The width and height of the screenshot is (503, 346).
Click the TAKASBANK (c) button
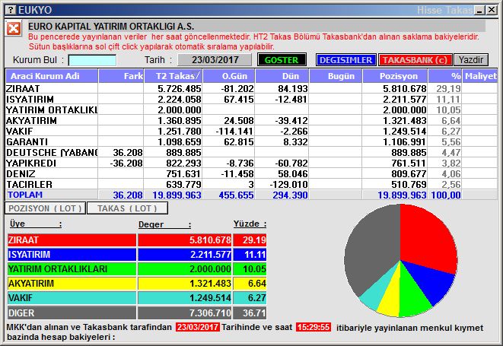point(415,60)
